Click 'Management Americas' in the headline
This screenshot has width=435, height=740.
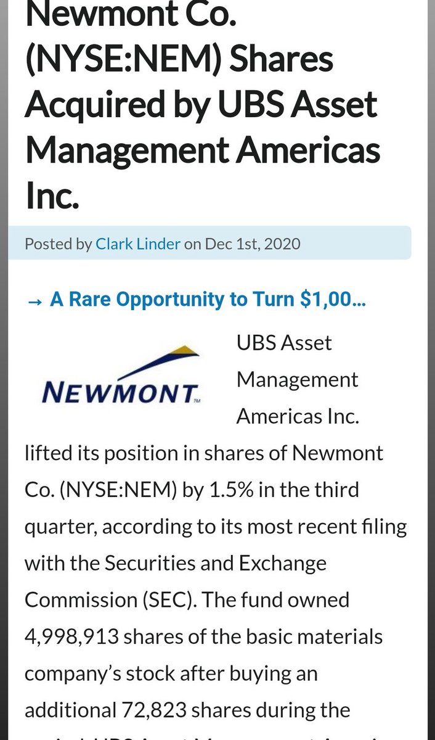(x=202, y=151)
